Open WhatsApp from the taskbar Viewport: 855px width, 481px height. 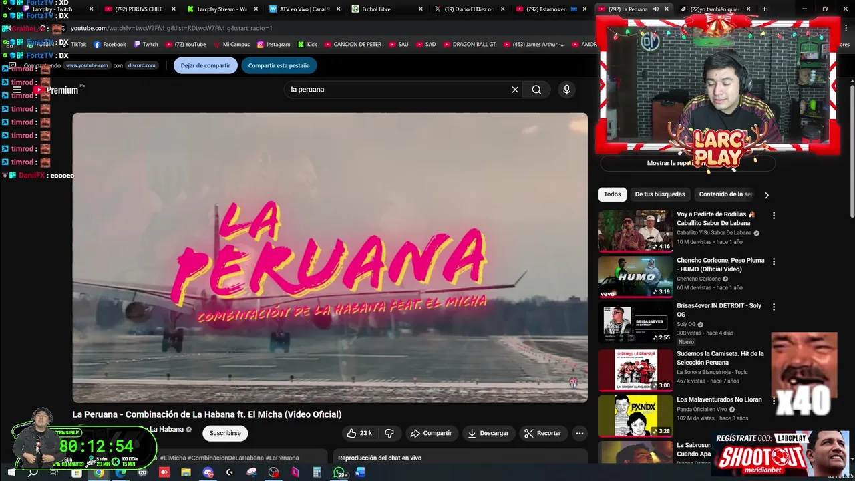341,473
